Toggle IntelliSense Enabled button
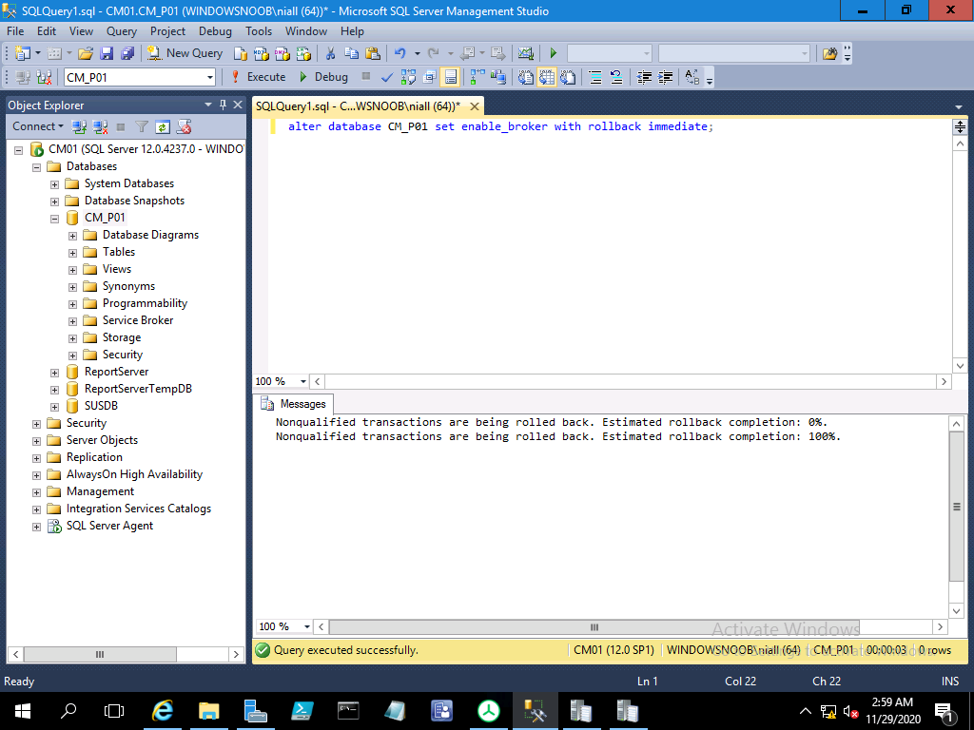This screenshot has width=974, height=730. click(450, 77)
